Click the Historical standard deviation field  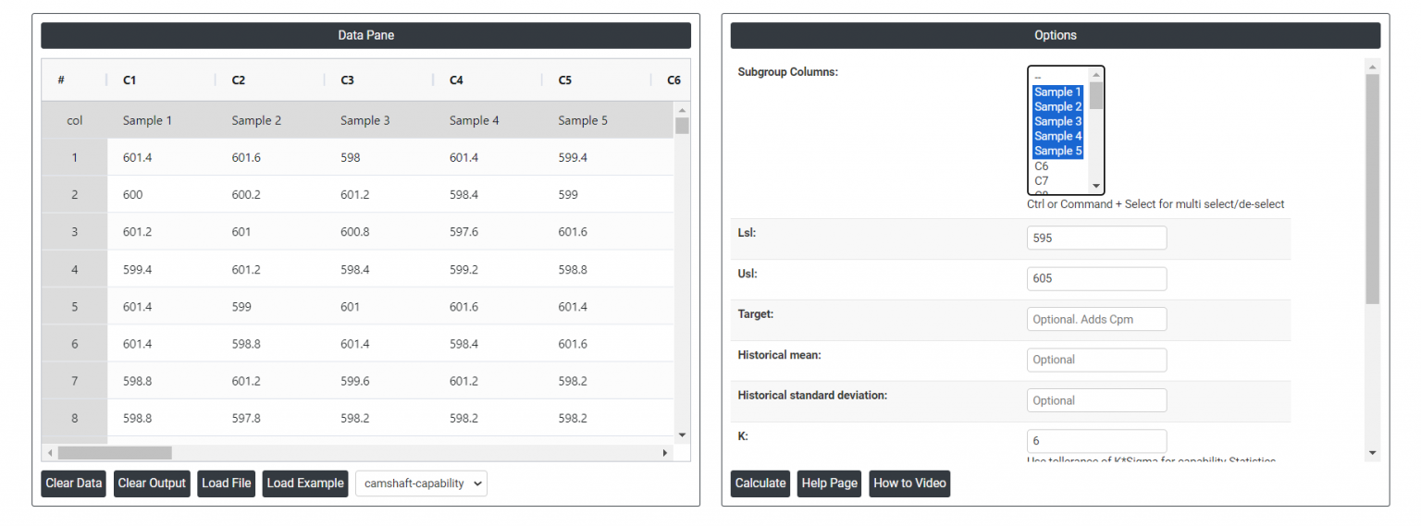pyautogui.click(x=1096, y=400)
